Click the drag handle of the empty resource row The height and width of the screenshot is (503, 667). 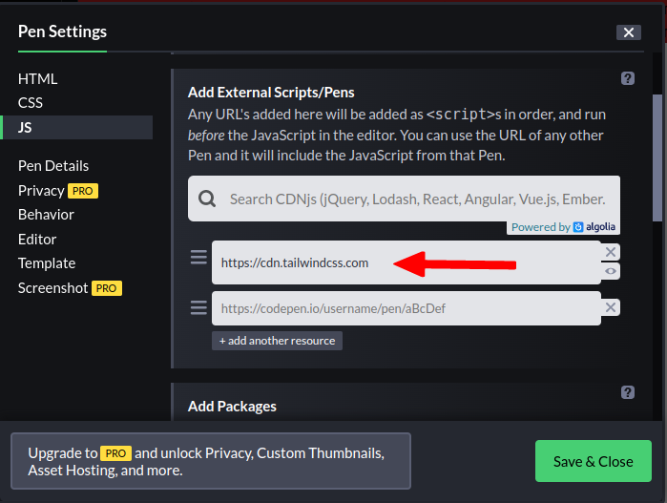(198, 307)
